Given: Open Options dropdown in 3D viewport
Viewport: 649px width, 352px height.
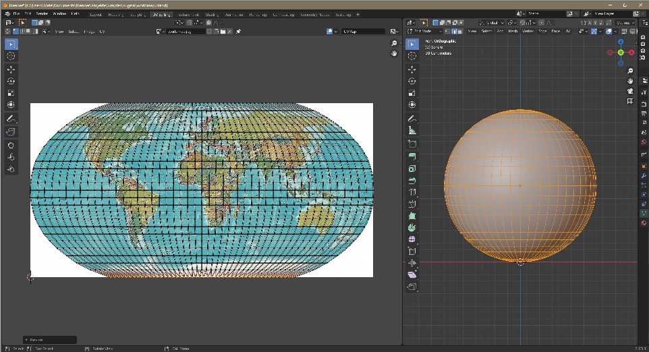Looking at the screenshot, I should [625, 23].
